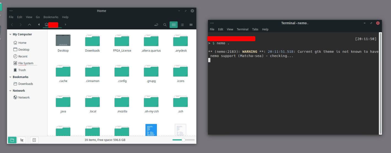The height and width of the screenshot is (153, 391).
Task: Open View menu in terminal window
Action: click(230, 29)
